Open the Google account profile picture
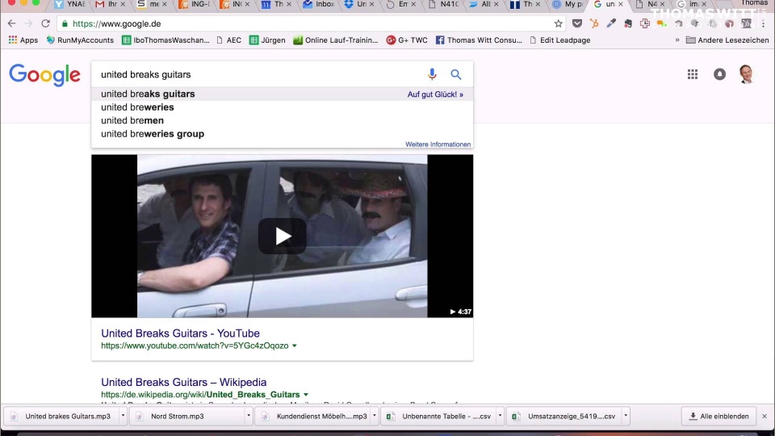This screenshot has height=436, width=775. pos(746,74)
